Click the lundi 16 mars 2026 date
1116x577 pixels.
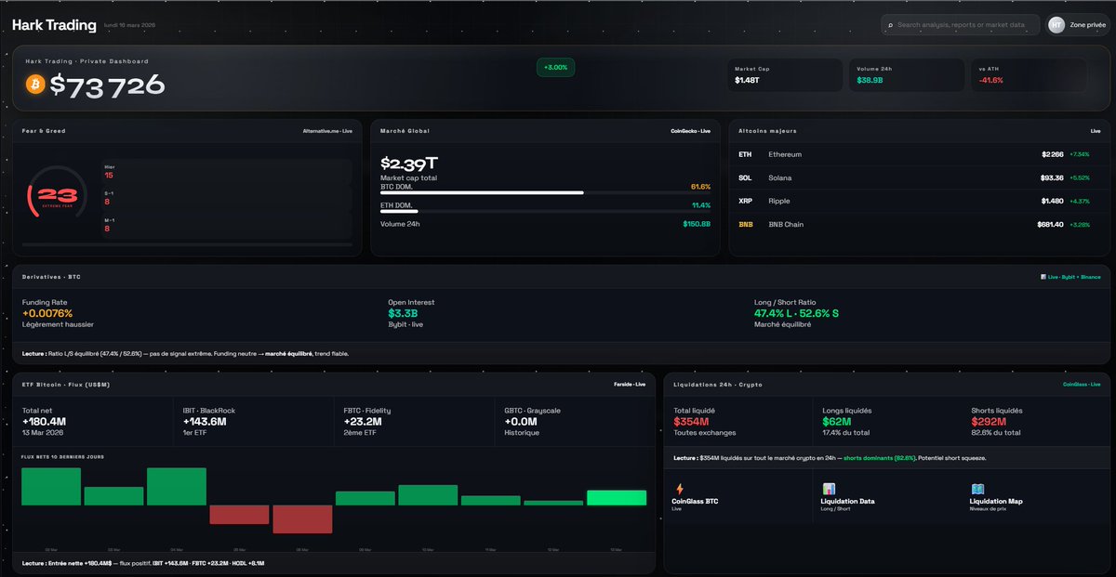point(130,26)
